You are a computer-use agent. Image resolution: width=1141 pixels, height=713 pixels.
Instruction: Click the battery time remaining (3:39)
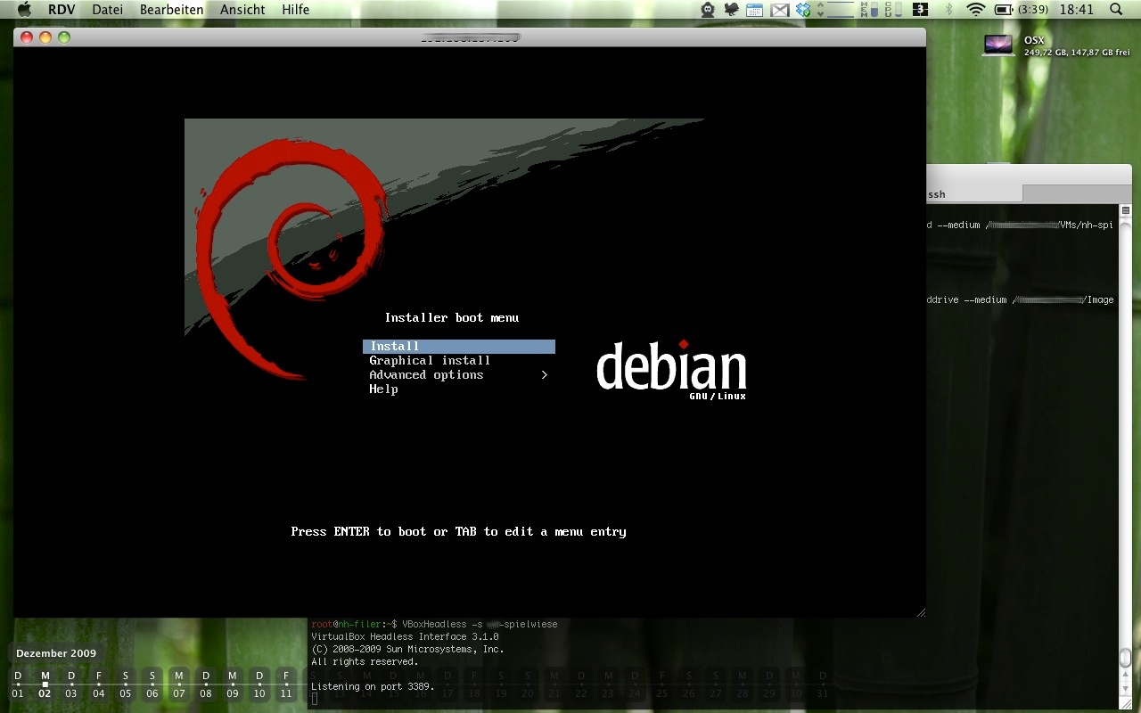pyautogui.click(x=1035, y=10)
